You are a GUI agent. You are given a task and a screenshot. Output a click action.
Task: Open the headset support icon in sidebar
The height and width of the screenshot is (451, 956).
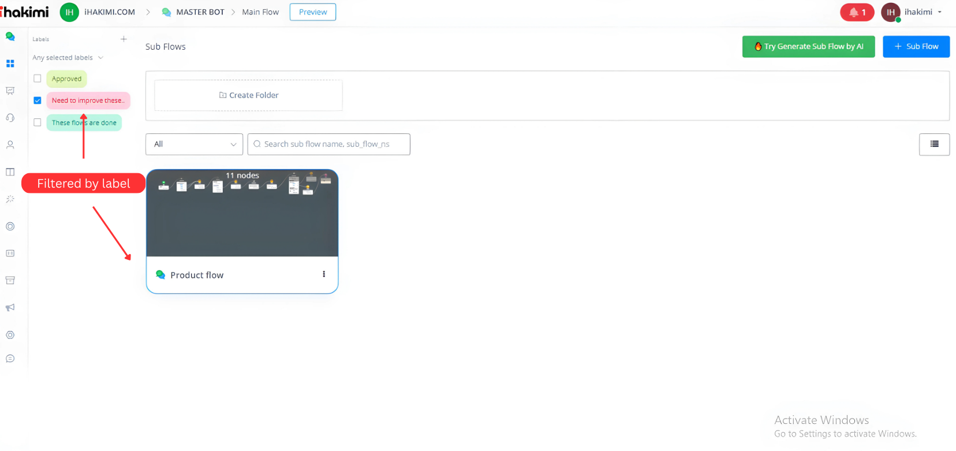point(10,118)
